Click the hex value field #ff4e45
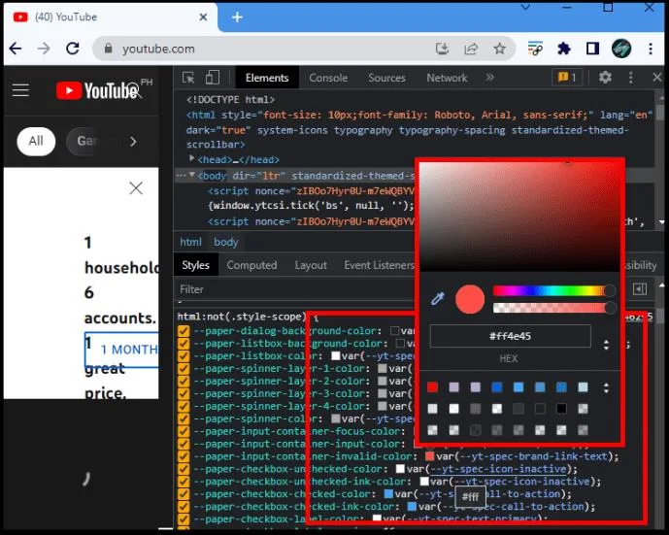 click(511, 336)
